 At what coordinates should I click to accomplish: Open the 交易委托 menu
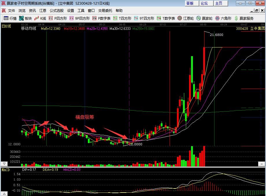[105, 11]
